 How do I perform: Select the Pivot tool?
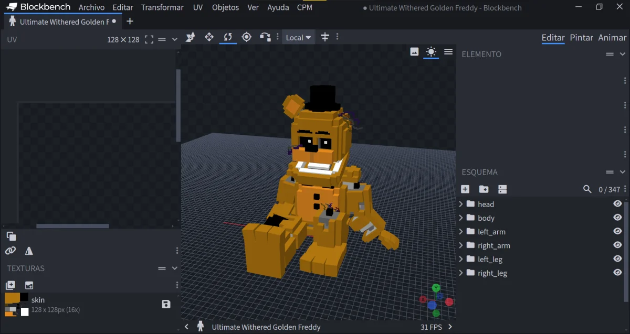click(x=246, y=37)
